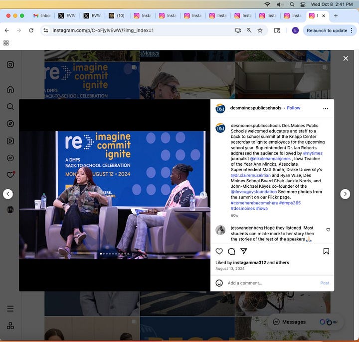Close the active Instagram tab
359x342 pixels.
coord(324,15)
